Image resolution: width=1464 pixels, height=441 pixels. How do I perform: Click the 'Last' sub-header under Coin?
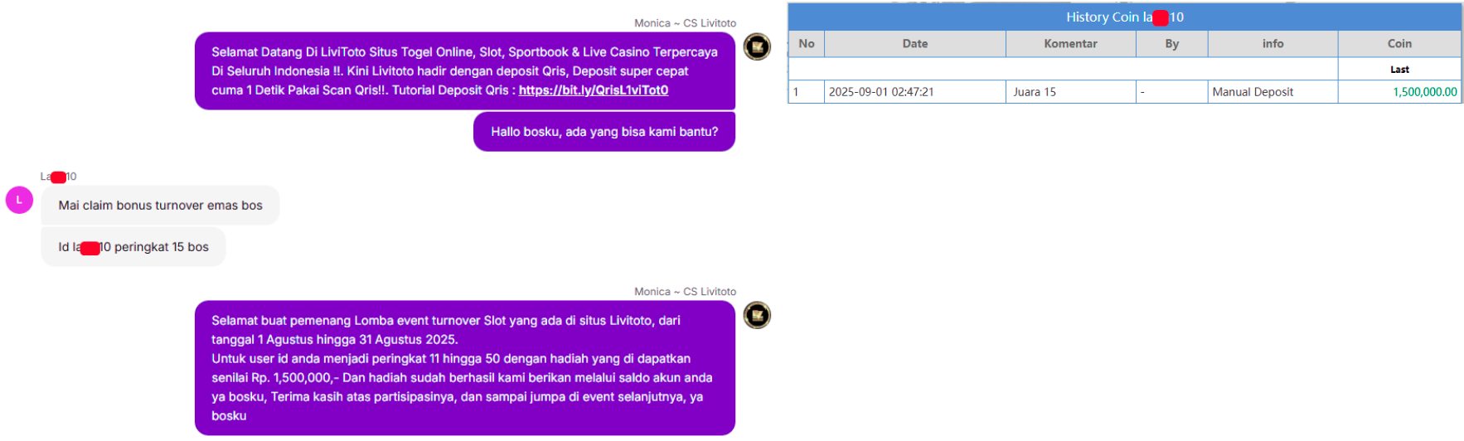pos(1400,70)
